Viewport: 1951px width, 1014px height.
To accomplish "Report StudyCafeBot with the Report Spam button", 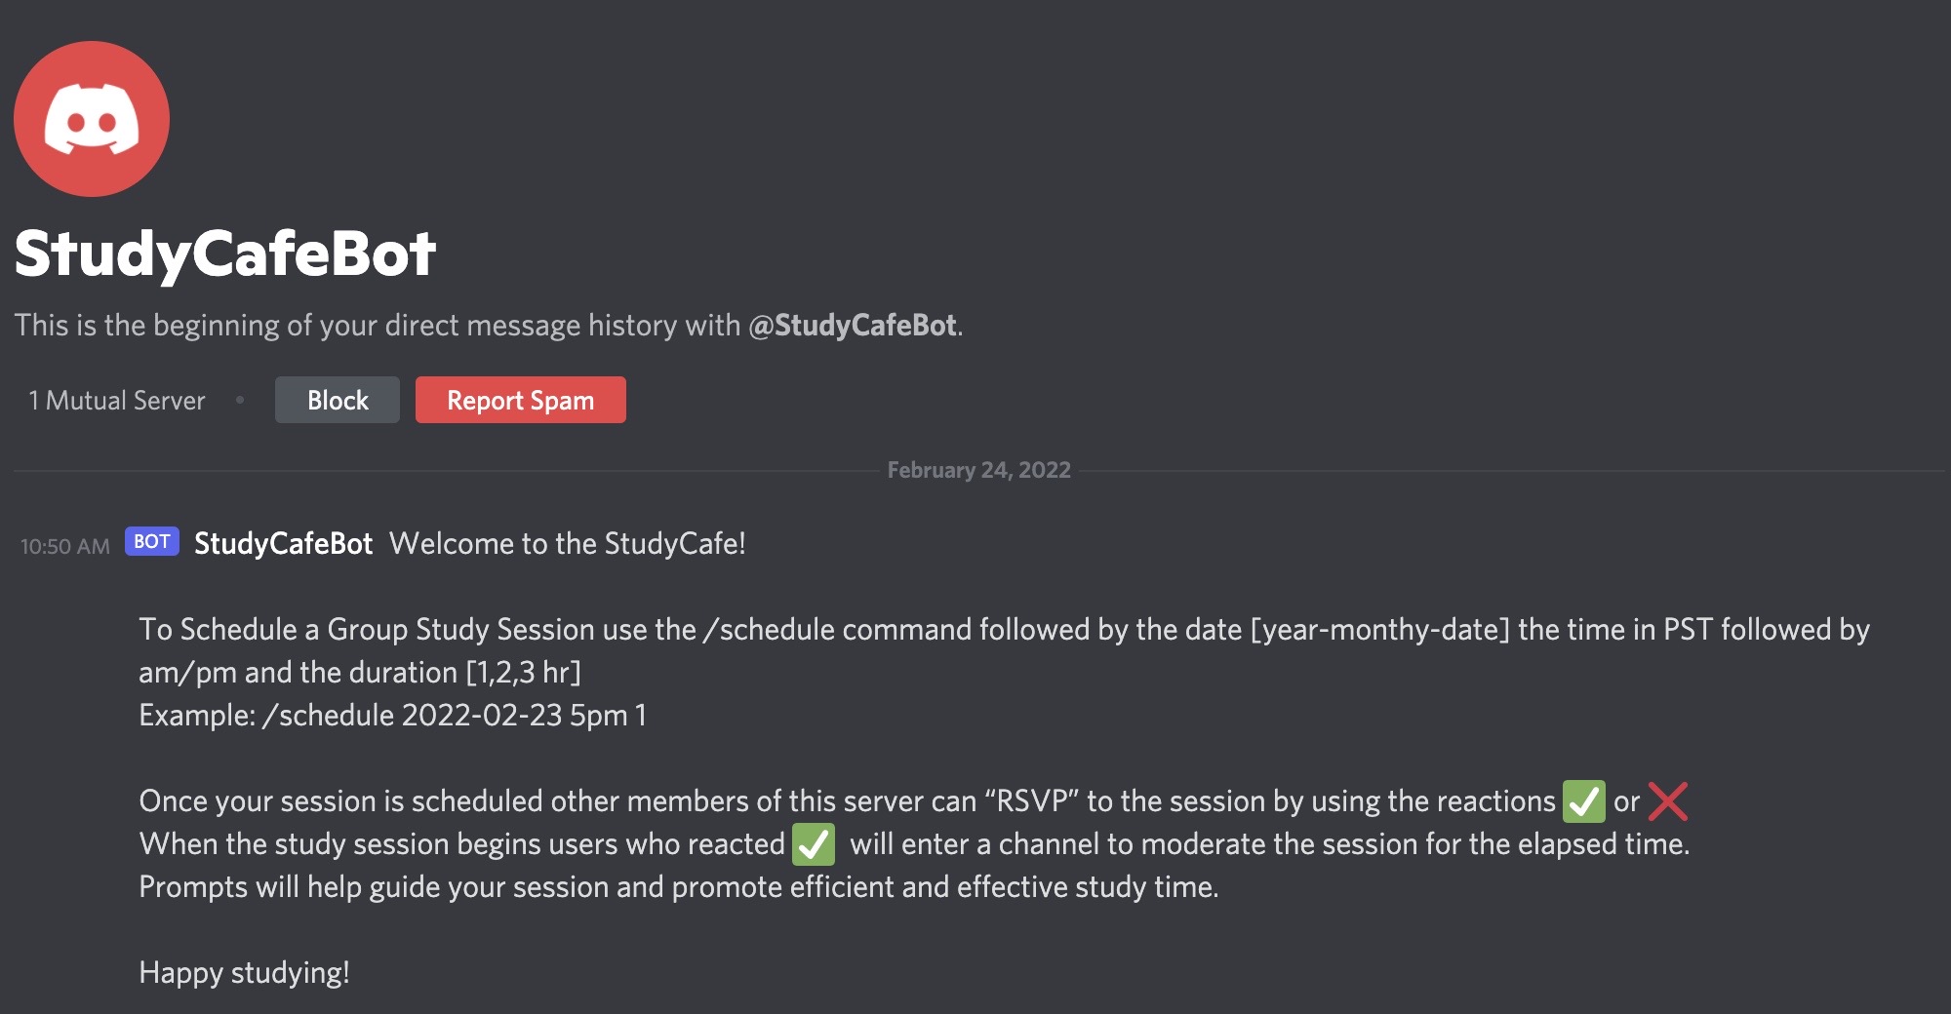I will 521,400.
